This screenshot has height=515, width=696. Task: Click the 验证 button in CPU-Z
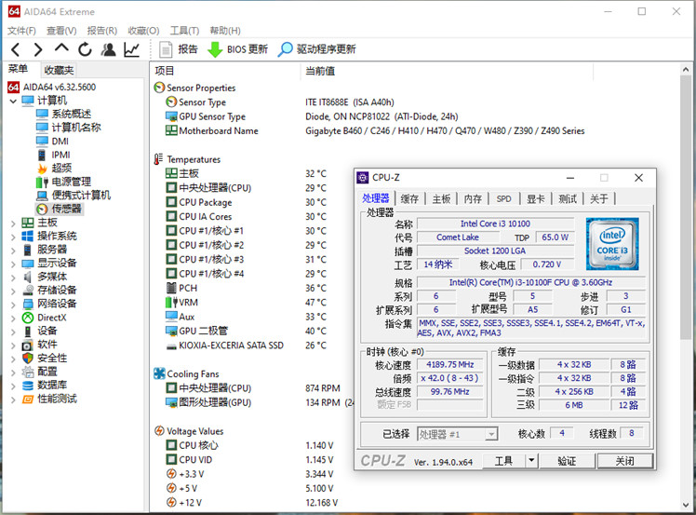click(567, 461)
